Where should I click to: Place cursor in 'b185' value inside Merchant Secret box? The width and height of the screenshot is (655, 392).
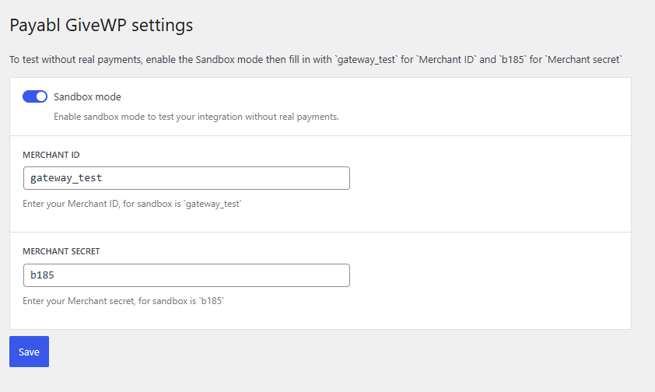coord(42,275)
